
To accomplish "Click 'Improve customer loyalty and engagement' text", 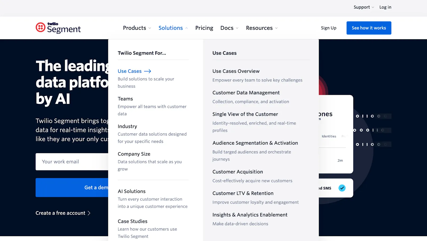I will point(255,202).
